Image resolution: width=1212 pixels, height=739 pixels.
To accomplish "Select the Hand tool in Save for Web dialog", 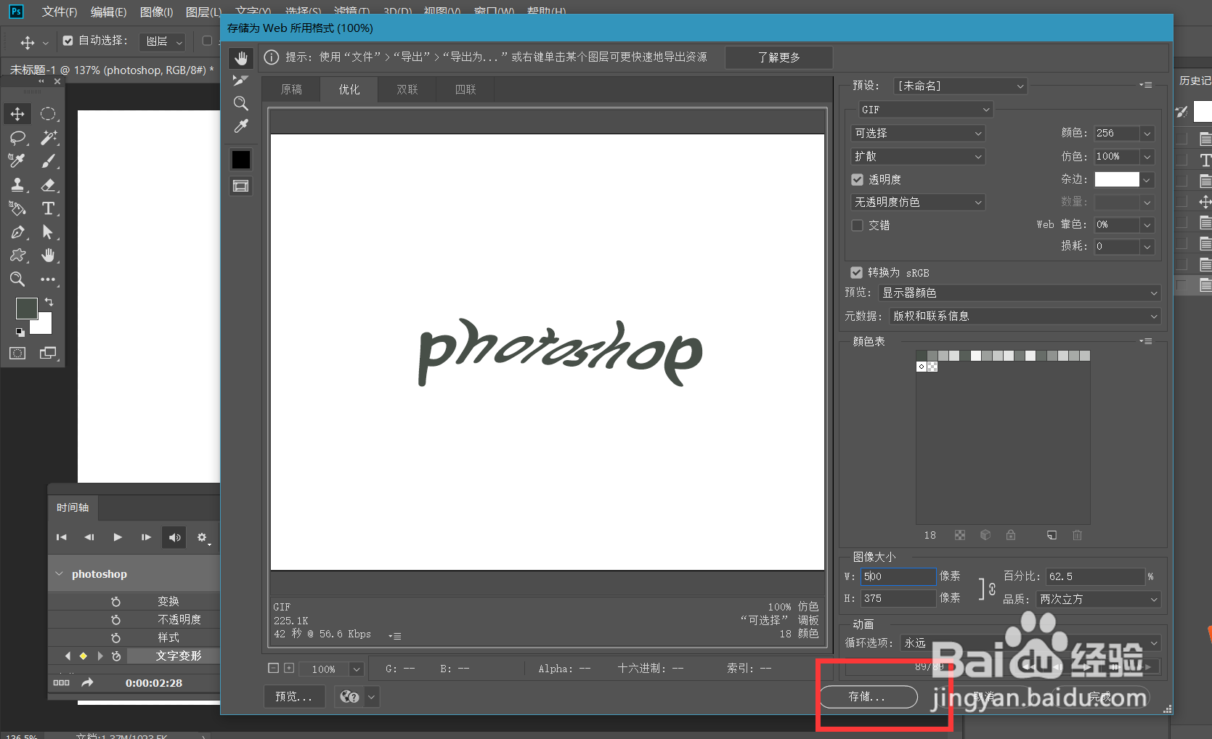I will coord(241,58).
